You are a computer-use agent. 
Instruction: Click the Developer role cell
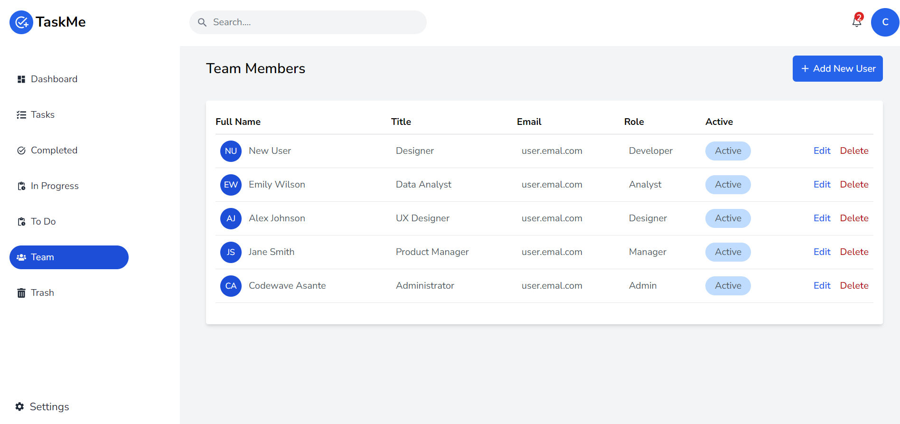tap(651, 151)
